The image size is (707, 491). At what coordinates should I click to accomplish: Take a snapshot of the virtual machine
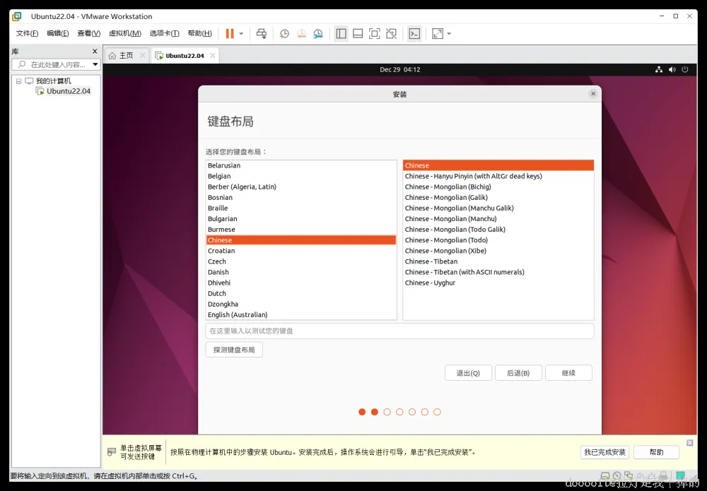click(284, 34)
